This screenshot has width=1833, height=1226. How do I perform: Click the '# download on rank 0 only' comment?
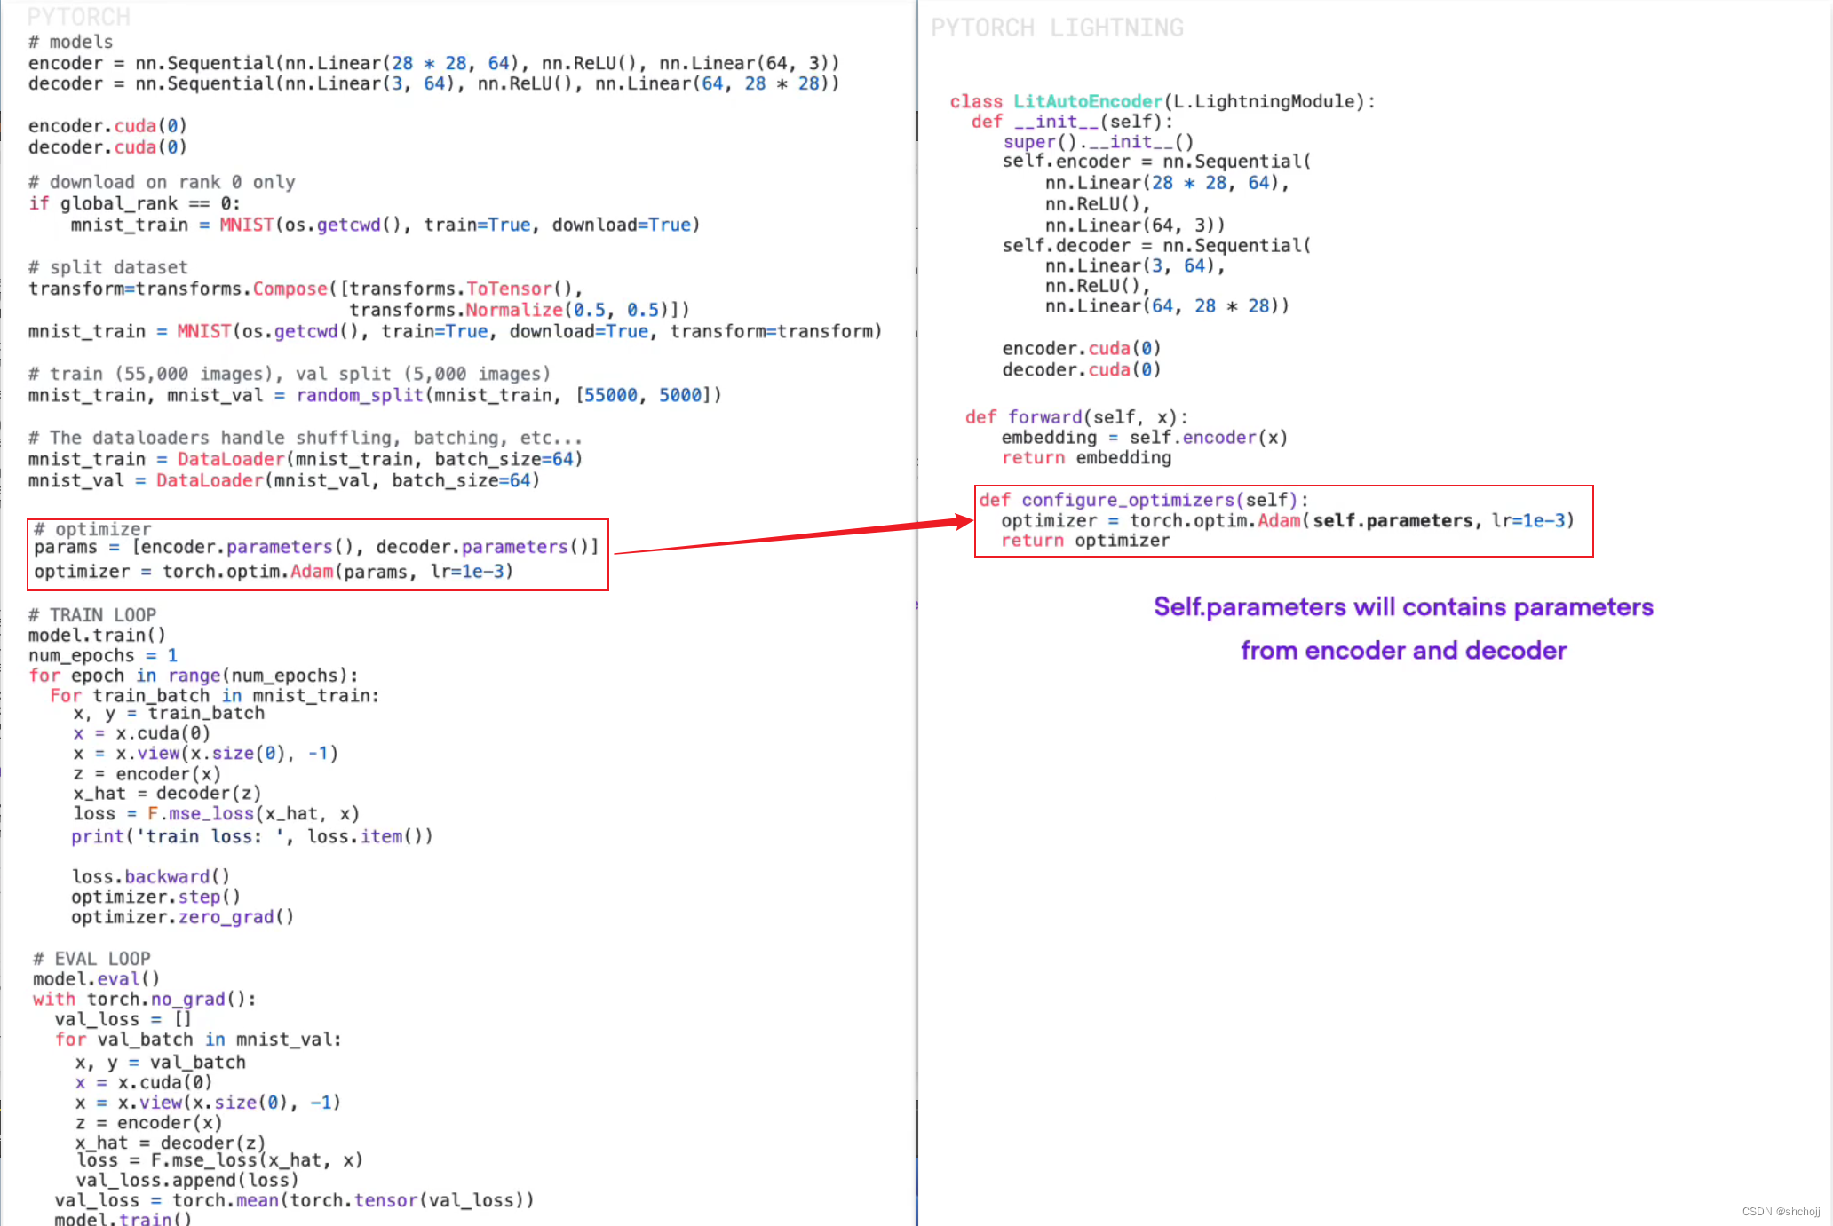162,182
